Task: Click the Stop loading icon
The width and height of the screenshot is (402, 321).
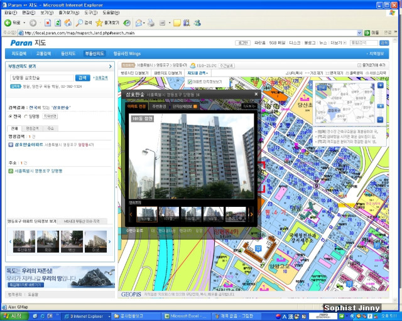Action: [x=48, y=23]
